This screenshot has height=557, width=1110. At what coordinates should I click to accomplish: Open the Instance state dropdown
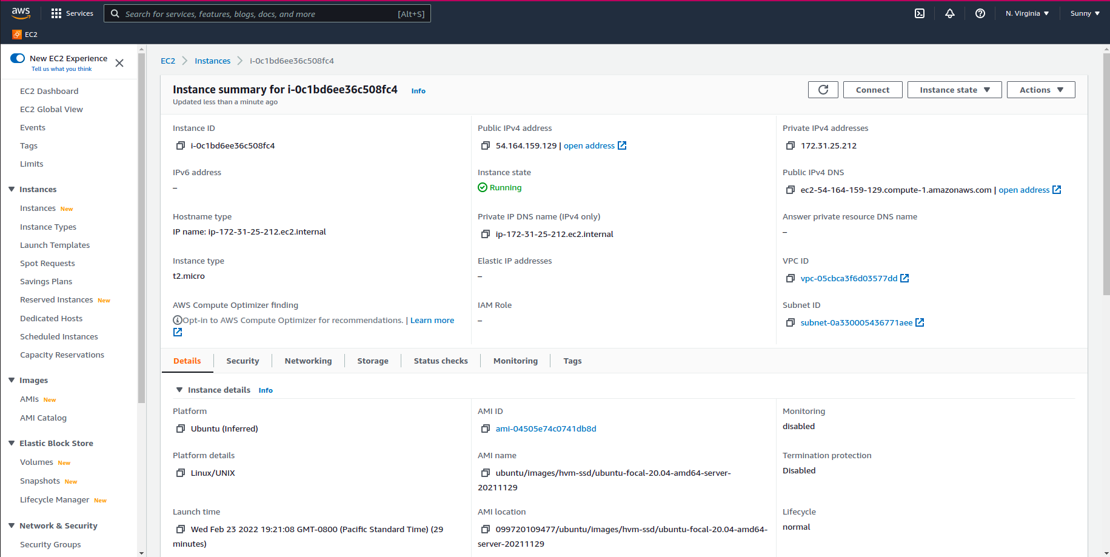pyautogui.click(x=954, y=89)
